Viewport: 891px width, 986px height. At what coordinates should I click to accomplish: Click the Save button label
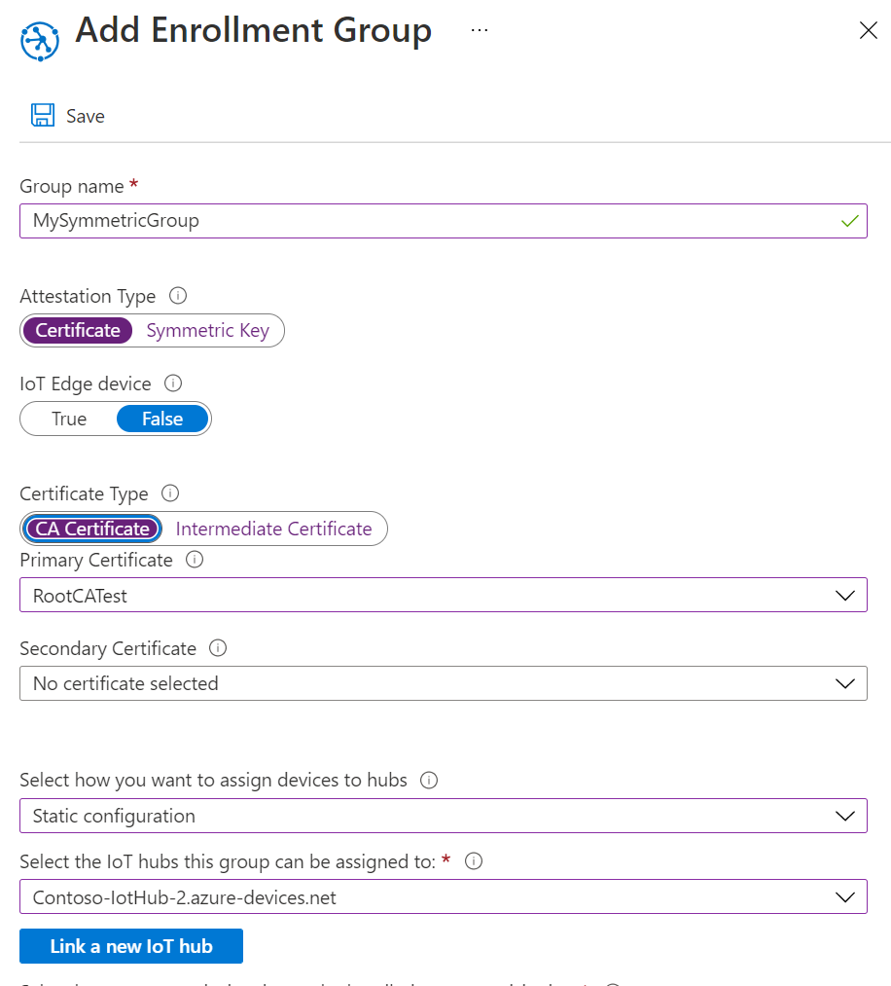coord(85,116)
